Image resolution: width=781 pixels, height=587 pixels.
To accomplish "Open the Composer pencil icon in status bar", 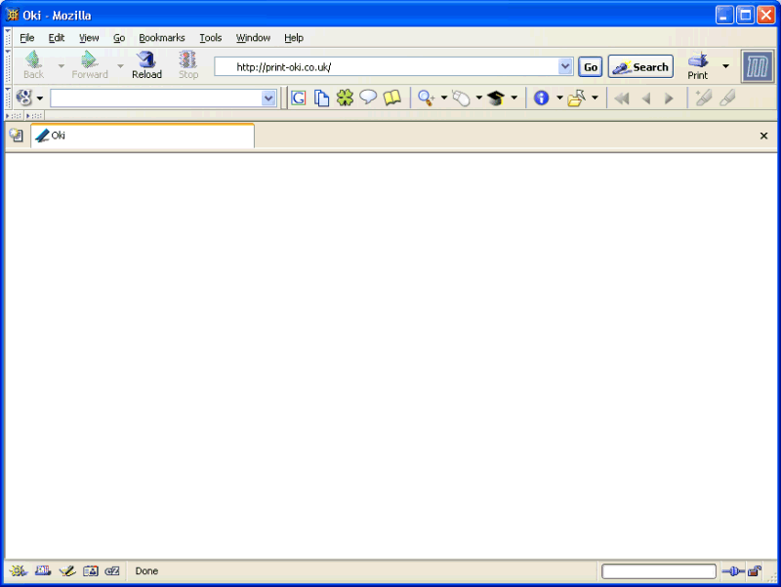I will 67,571.
